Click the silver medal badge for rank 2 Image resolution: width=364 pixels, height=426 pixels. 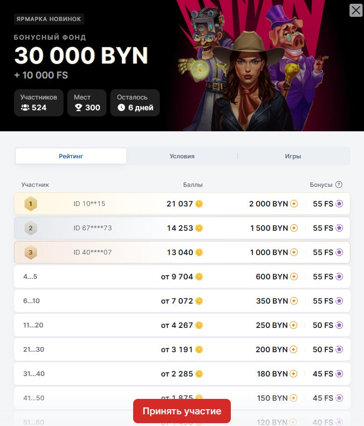click(x=31, y=228)
